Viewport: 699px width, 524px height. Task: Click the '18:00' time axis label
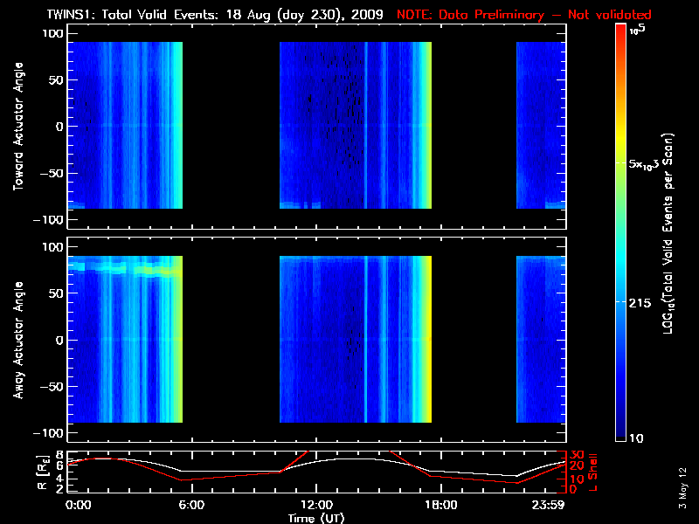point(441,505)
